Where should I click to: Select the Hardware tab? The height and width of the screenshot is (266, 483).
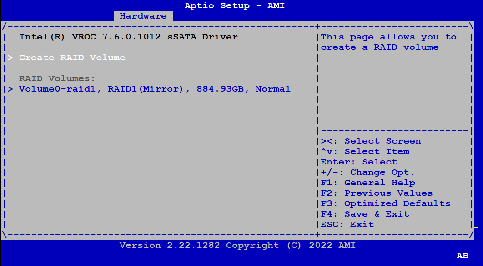pos(143,16)
